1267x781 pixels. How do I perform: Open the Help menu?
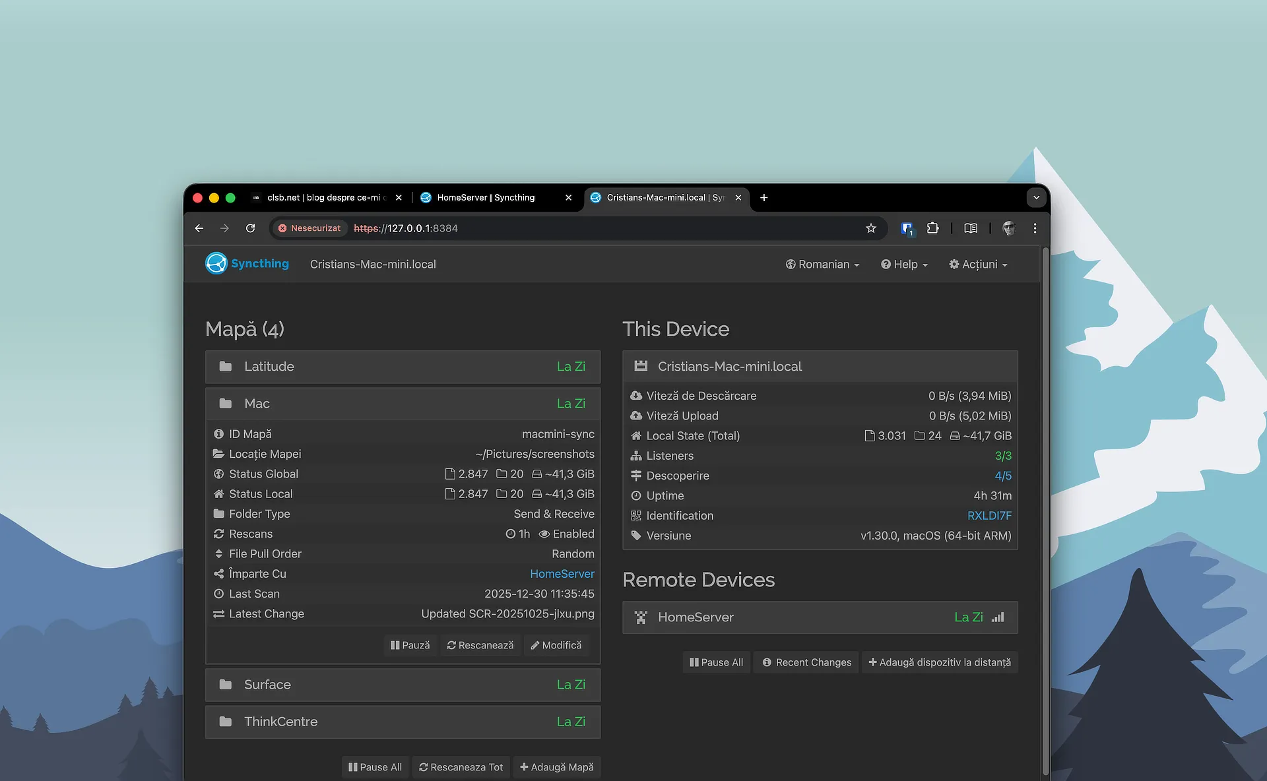coord(903,264)
